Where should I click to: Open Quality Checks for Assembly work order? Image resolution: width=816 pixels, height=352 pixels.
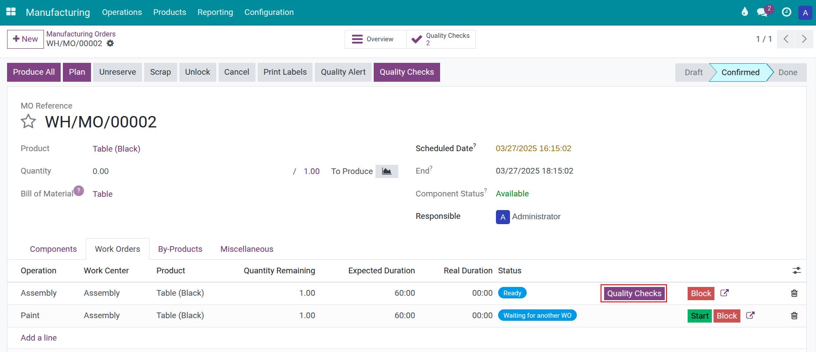(634, 294)
